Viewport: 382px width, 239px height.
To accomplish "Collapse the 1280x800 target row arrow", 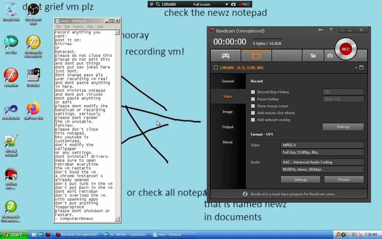I will point(356,68).
